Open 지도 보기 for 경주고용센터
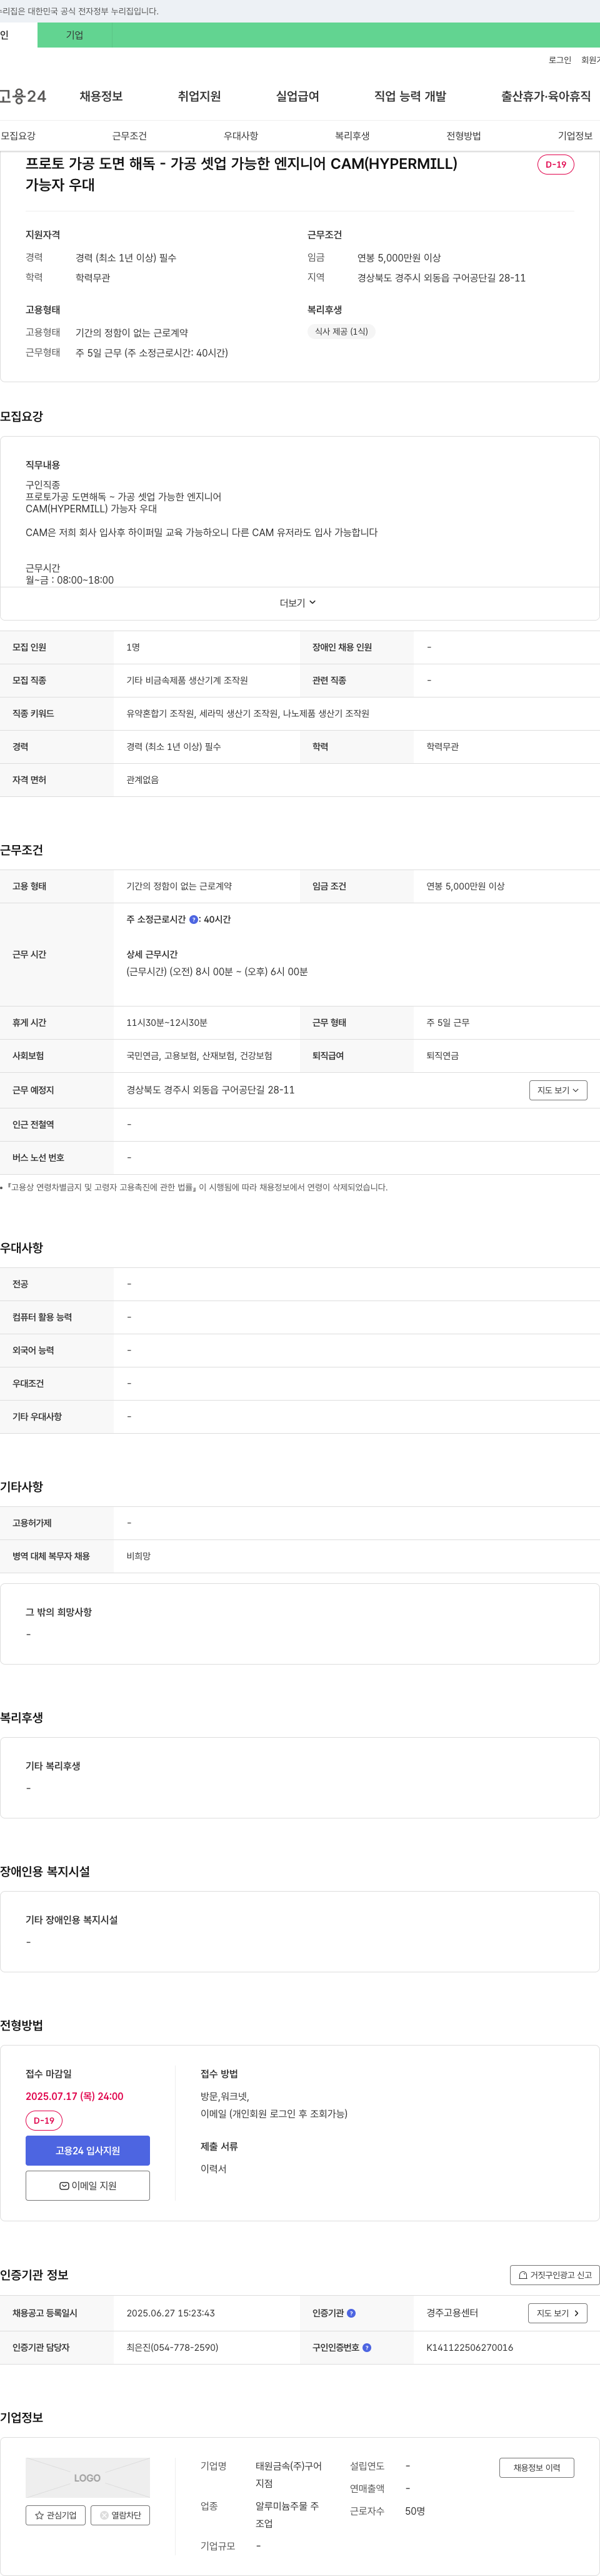600x2576 pixels. point(557,2313)
